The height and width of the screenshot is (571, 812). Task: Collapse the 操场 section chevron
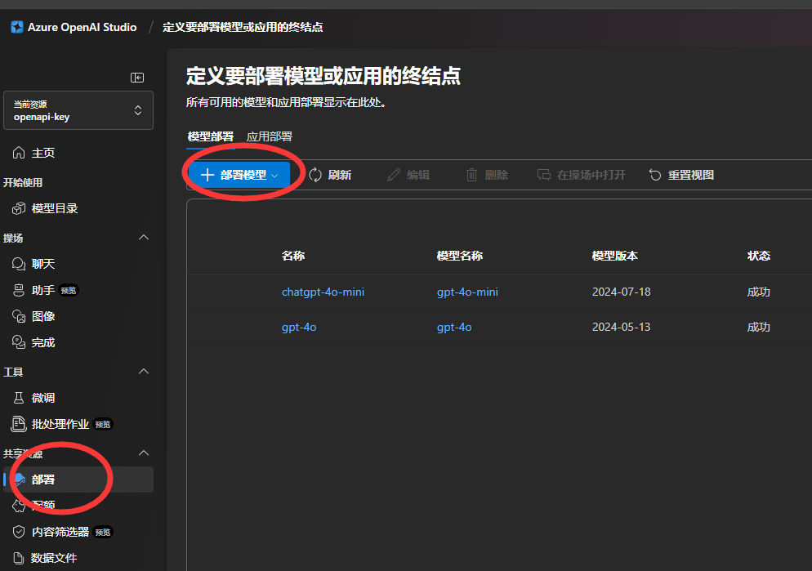coord(144,238)
